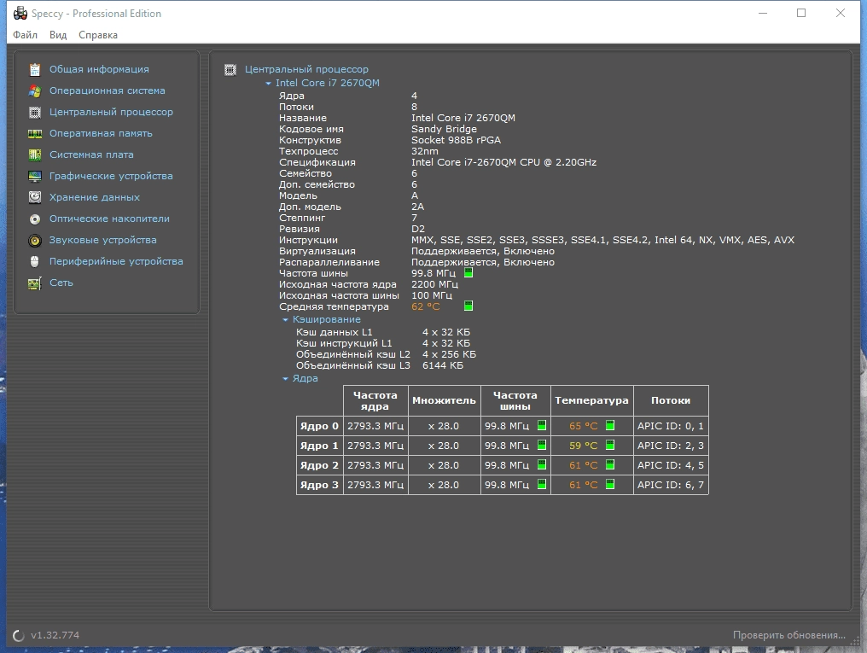Screen dimensions: 867x653
Task: Open Графические устройства section
Action: 111,177
